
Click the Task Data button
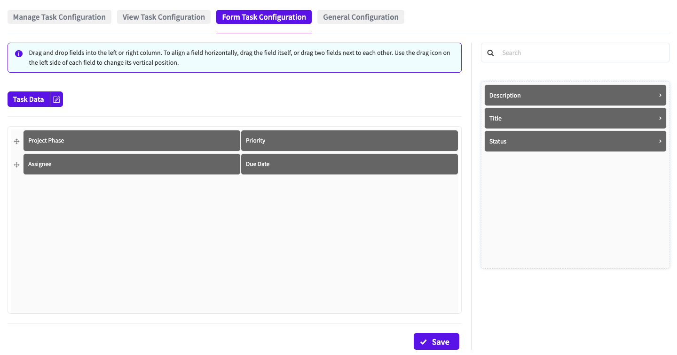click(29, 99)
